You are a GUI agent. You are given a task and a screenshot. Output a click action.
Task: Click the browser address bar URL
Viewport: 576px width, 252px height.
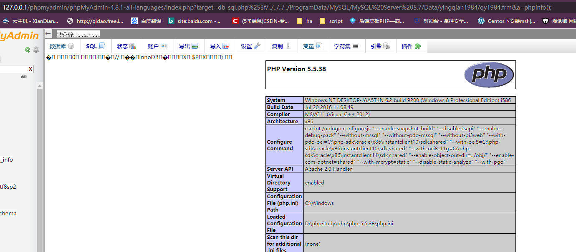(x=277, y=7)
